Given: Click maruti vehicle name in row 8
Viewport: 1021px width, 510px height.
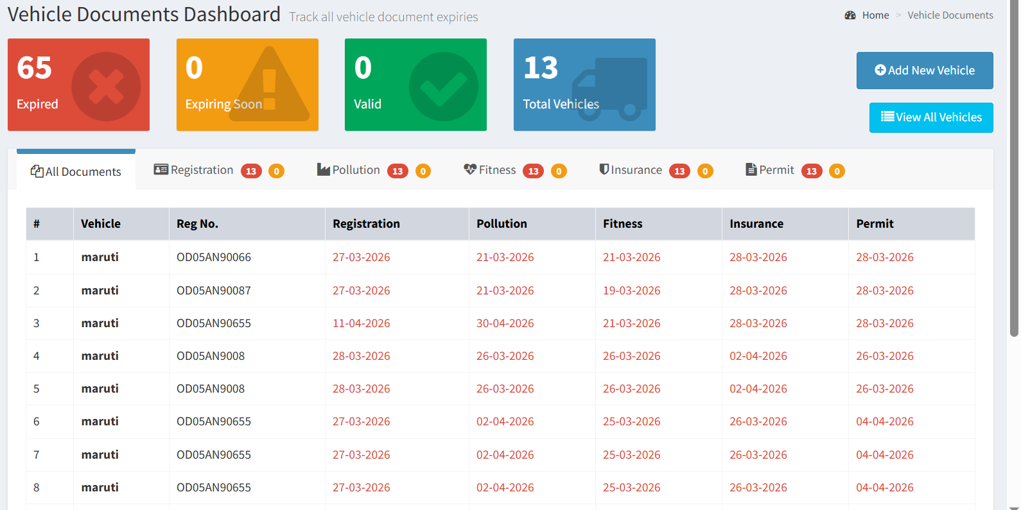Looking at the screenshot, I should [x=100, y=488].
